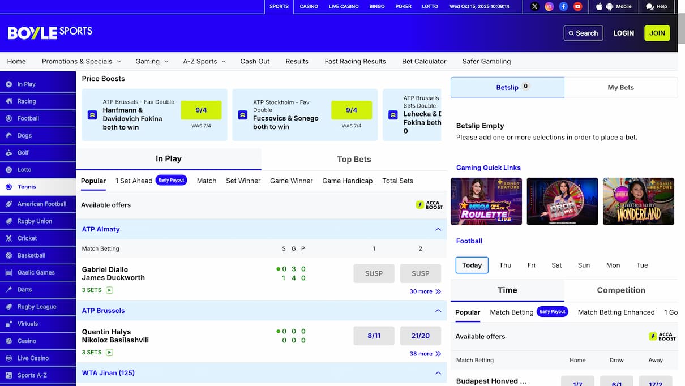Select the In Play tab
This screenshot has width=685, height=386.
click(x=169, y=159)
